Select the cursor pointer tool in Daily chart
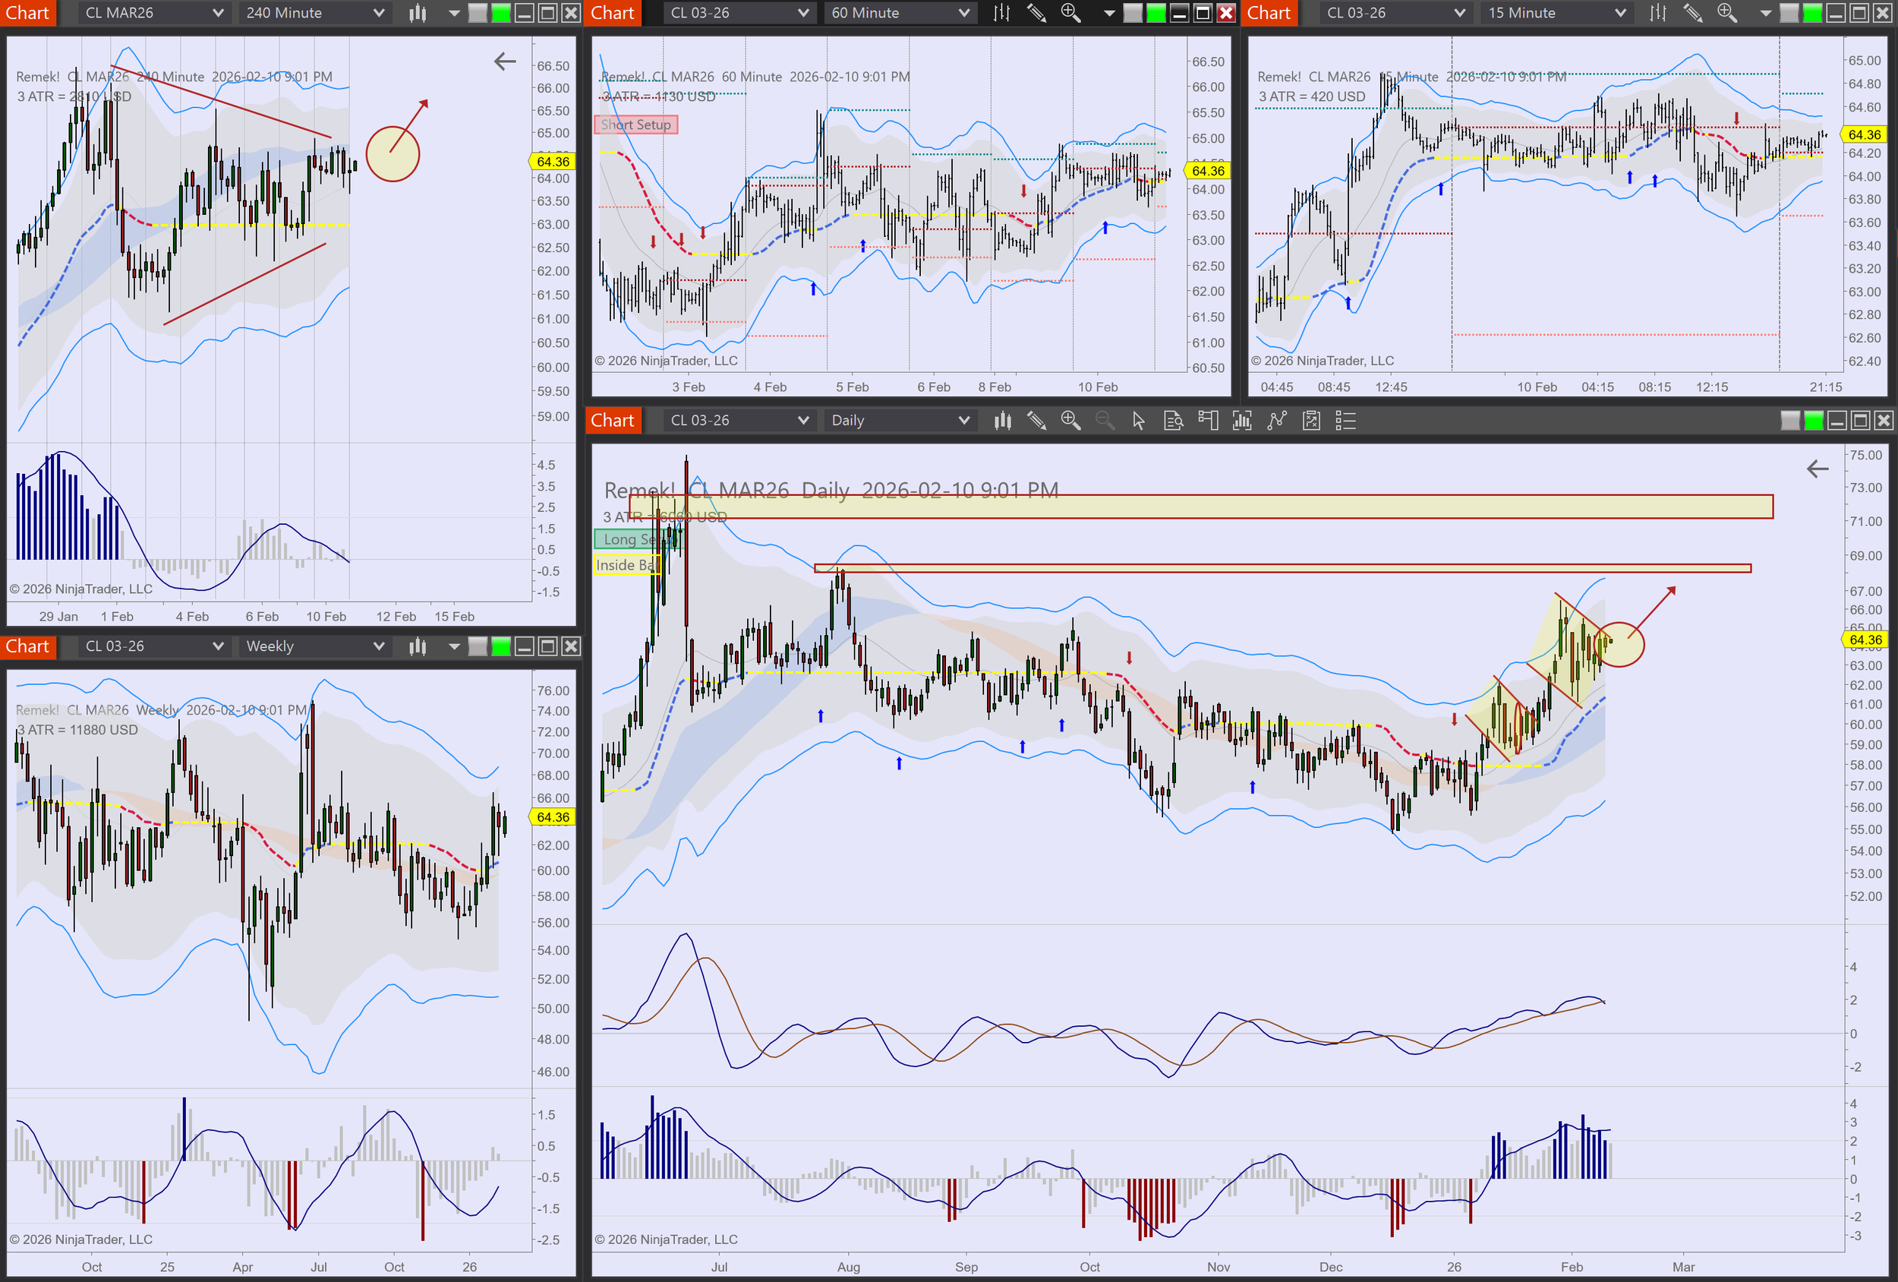 click(x=1139, y=421)
